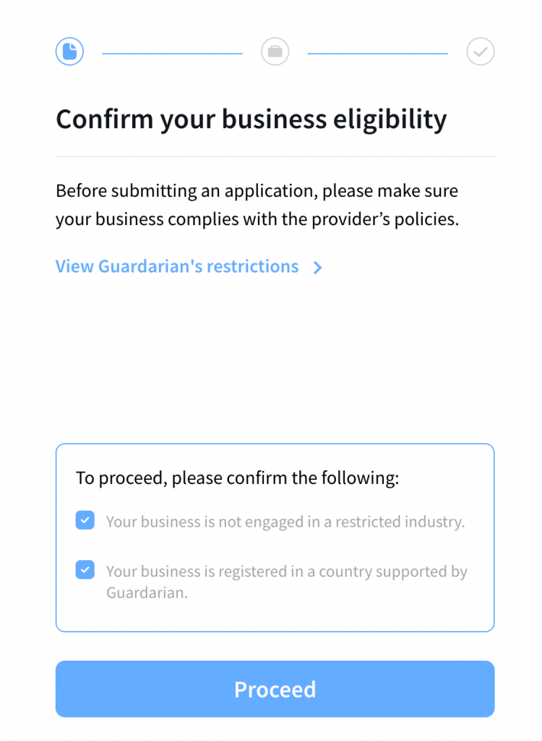Uncheck the restricted industry checkbox
Viewport: 542px width, 741px height.
(x=85, y=520)
